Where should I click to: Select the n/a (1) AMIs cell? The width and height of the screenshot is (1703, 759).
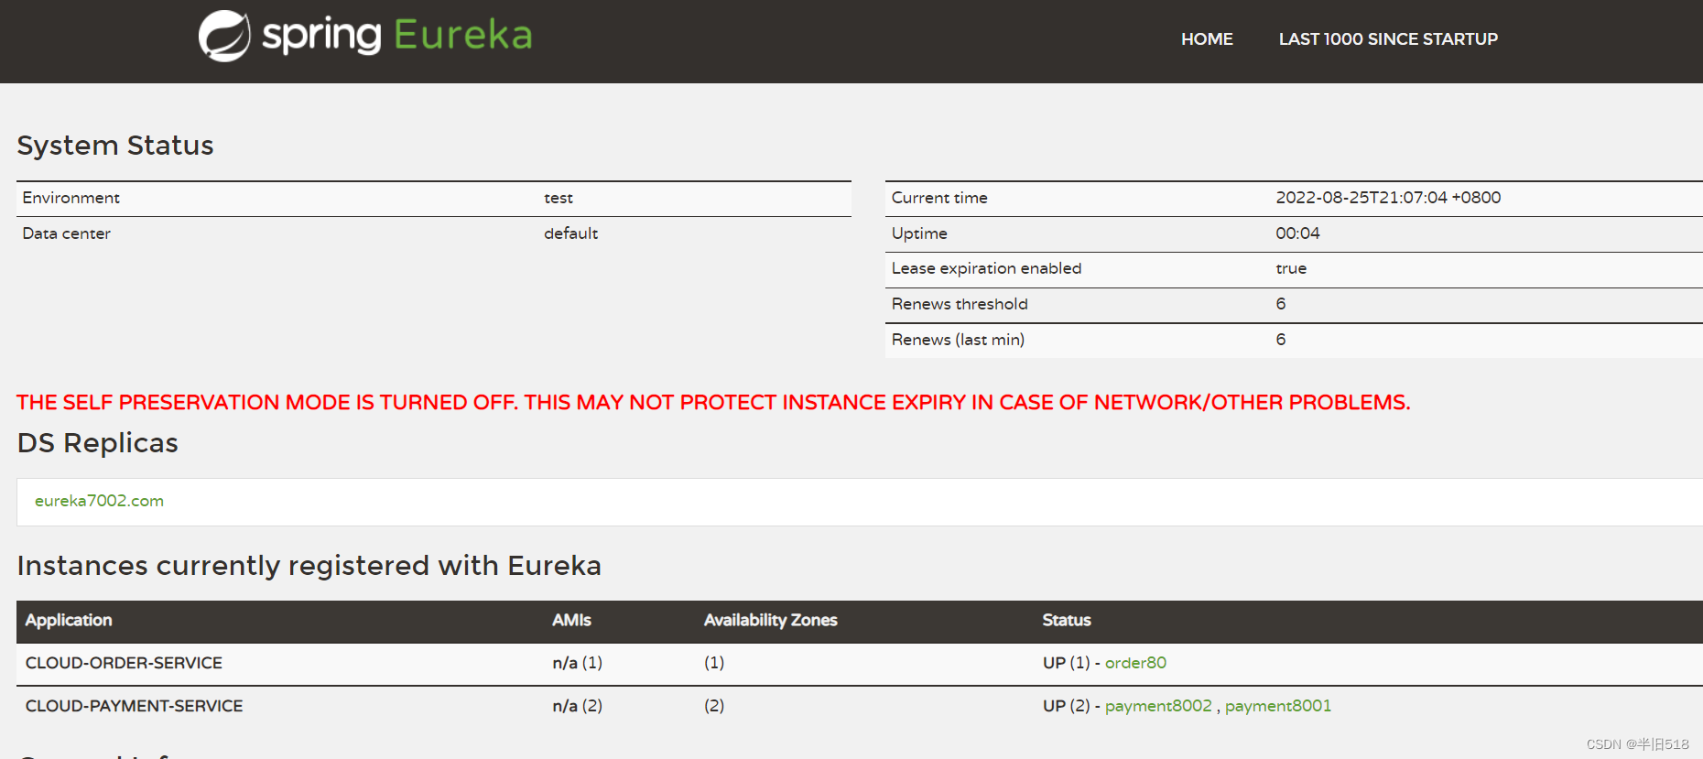577,663
